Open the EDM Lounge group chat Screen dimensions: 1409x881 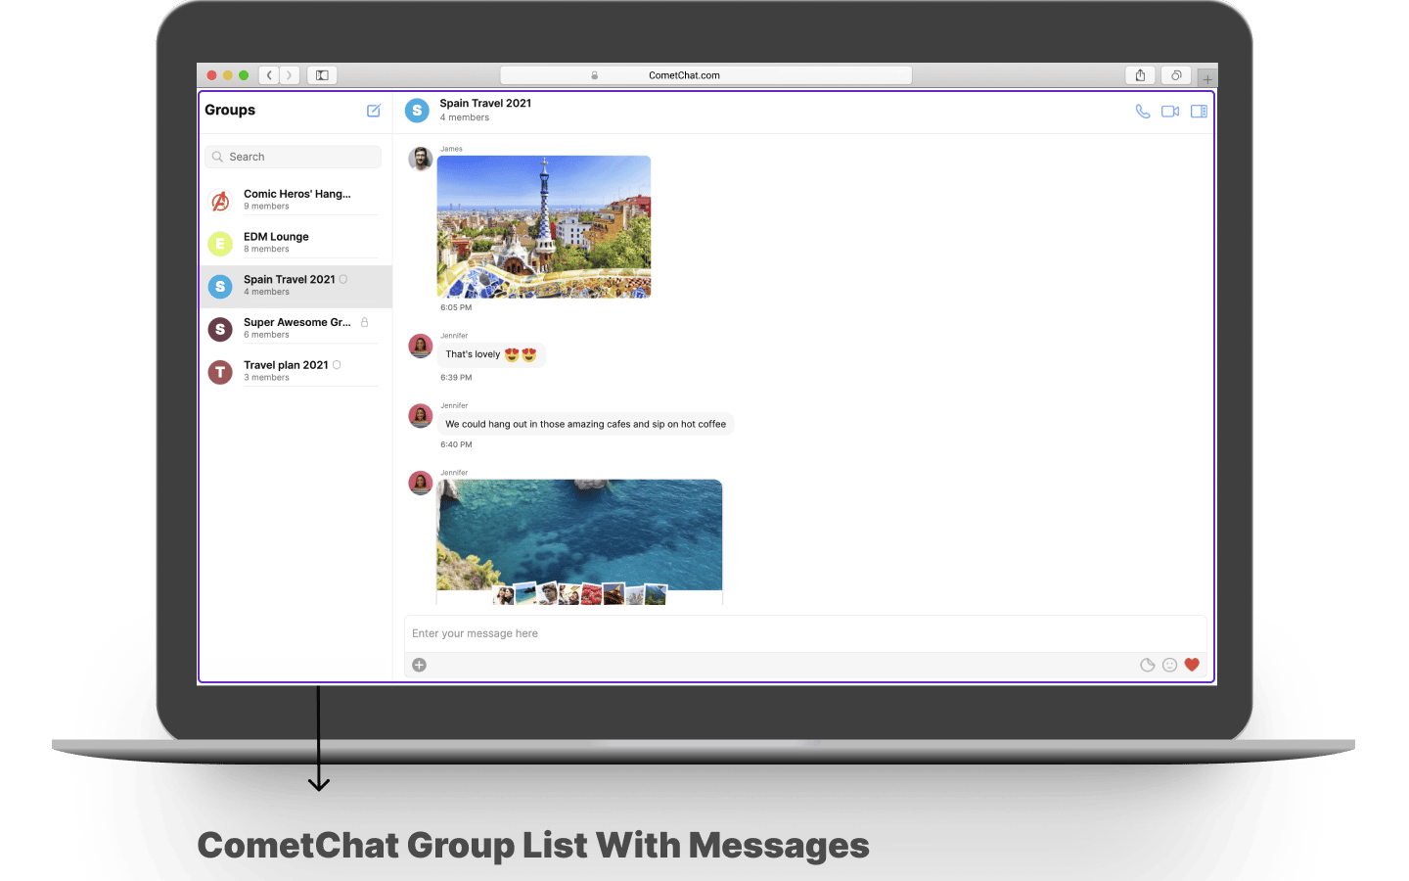295,243
